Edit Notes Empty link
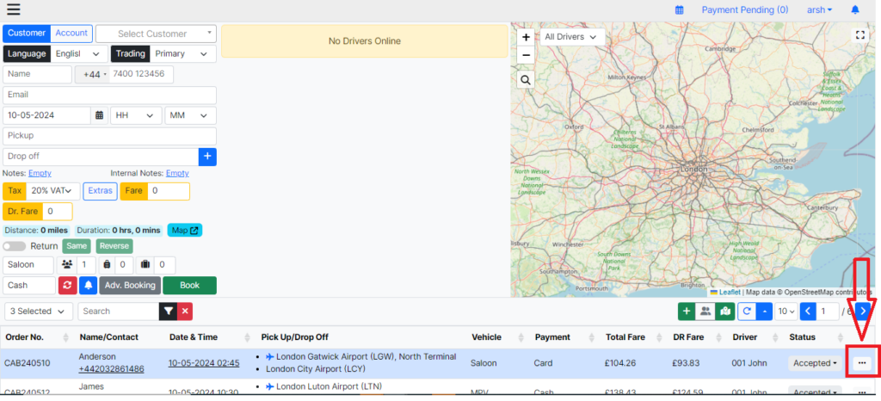Image resolution: width=881 pixels, height=401 pixels. 40,173
